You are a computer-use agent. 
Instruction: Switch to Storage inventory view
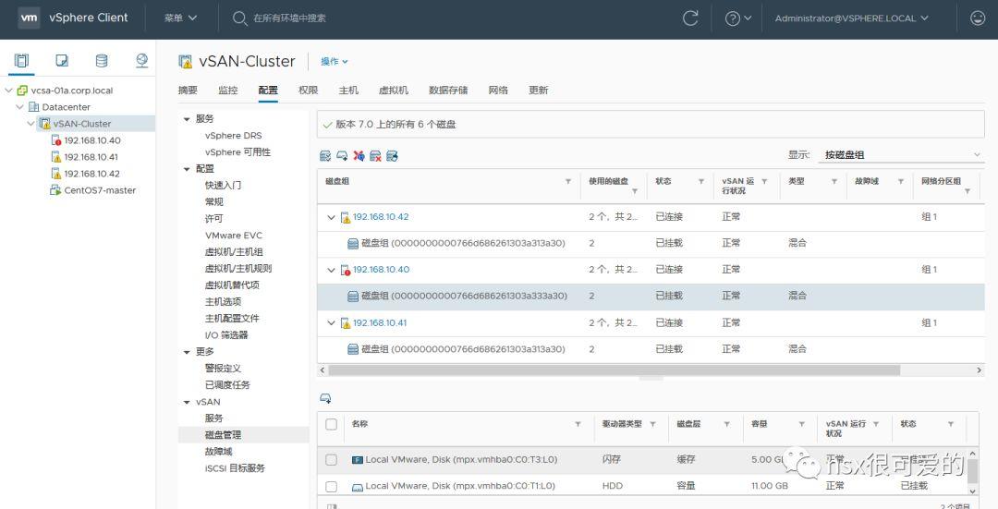[102, 60]
